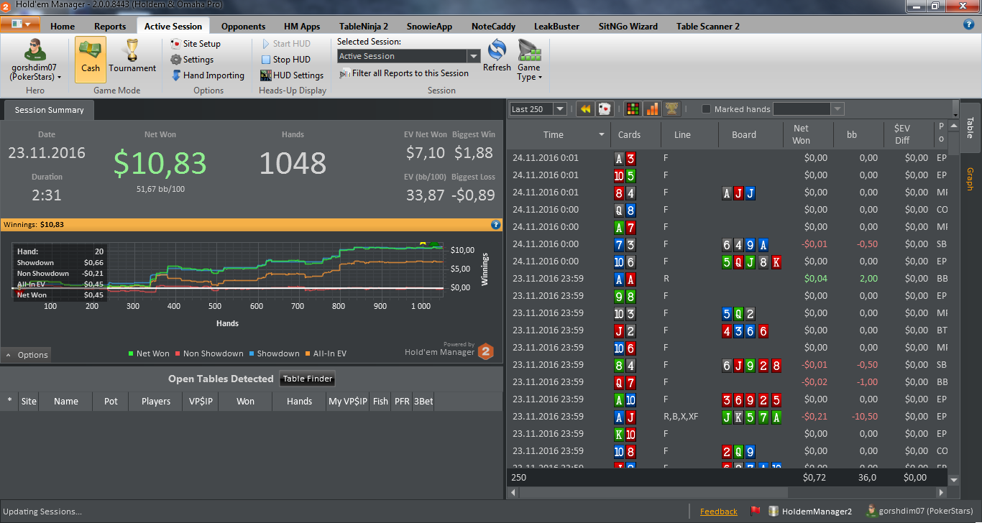This screenshot has width=982, height=523.
Task: Select the Session Summary tab
Action: pyautogui.click(x=49, y=110)
